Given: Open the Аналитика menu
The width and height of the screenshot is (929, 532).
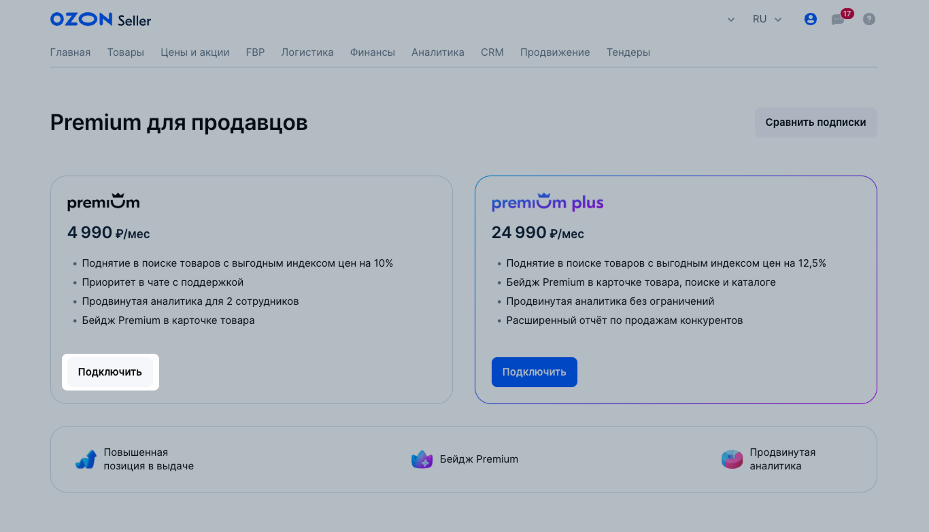Looking at the screenshot, I should [437, 52].
